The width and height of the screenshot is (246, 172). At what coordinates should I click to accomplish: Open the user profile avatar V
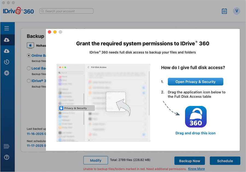click(x=236, y=11)
